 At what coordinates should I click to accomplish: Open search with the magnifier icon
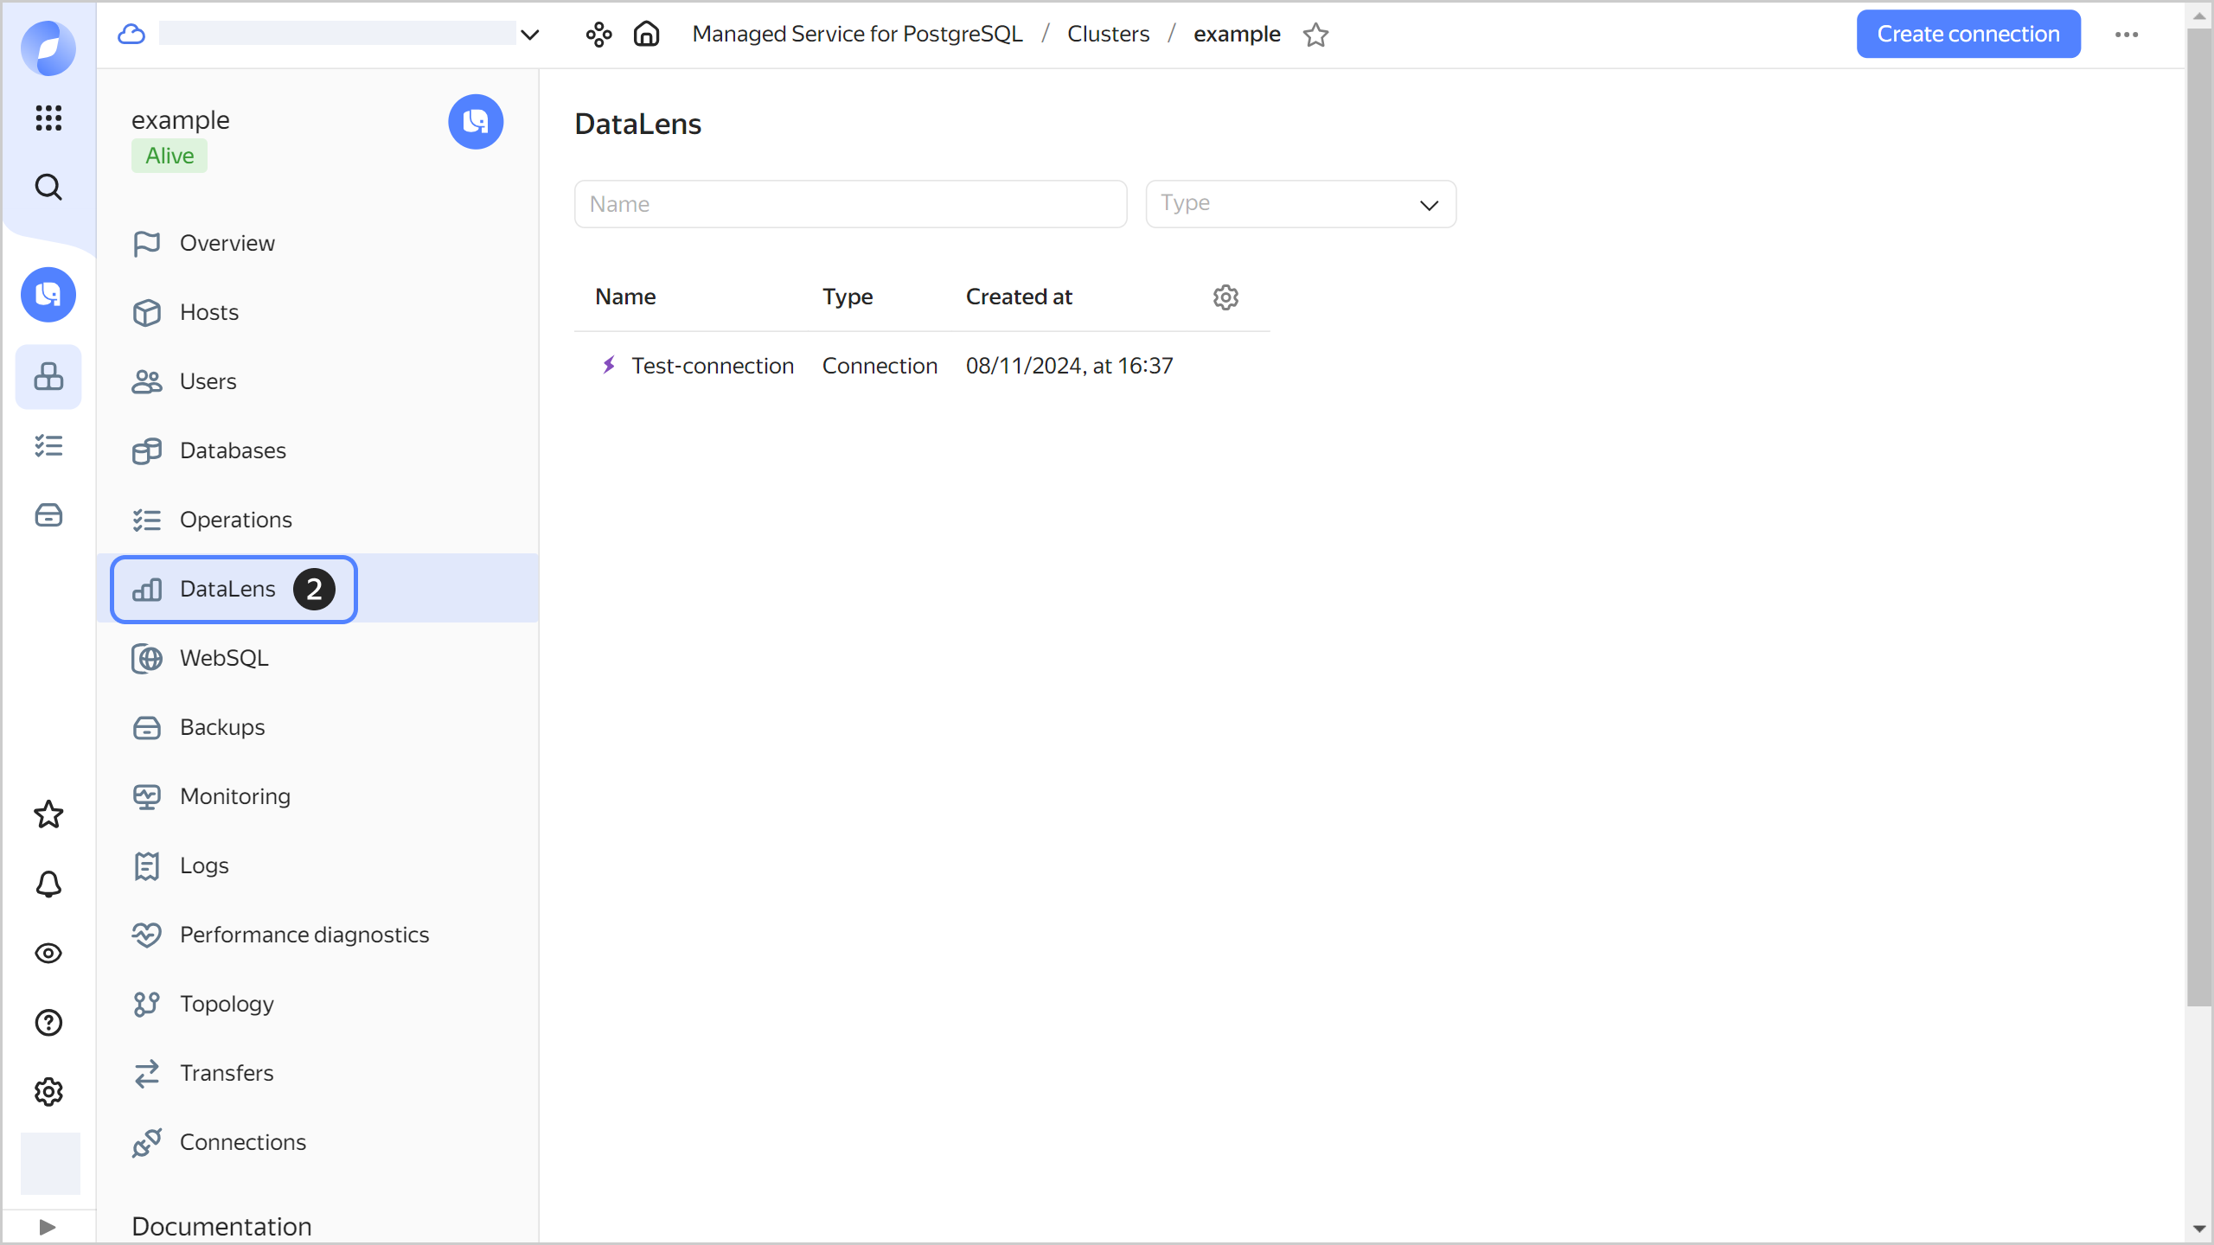coord(48,187)
